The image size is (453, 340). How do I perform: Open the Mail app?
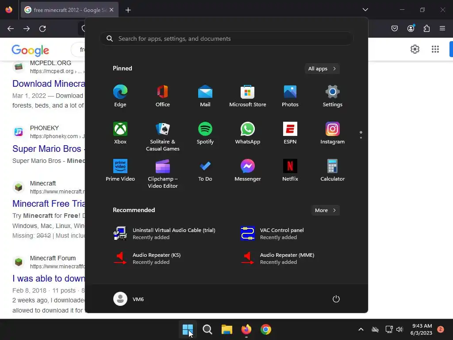205,96
